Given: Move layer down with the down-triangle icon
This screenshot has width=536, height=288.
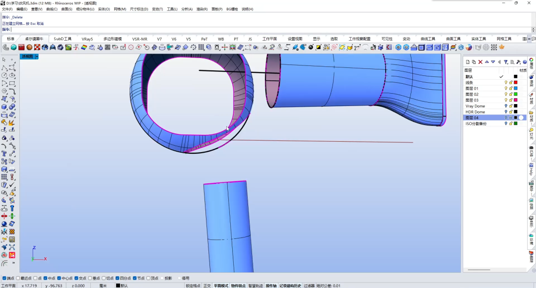Looking at the screenshot, I should click(493, 62).
